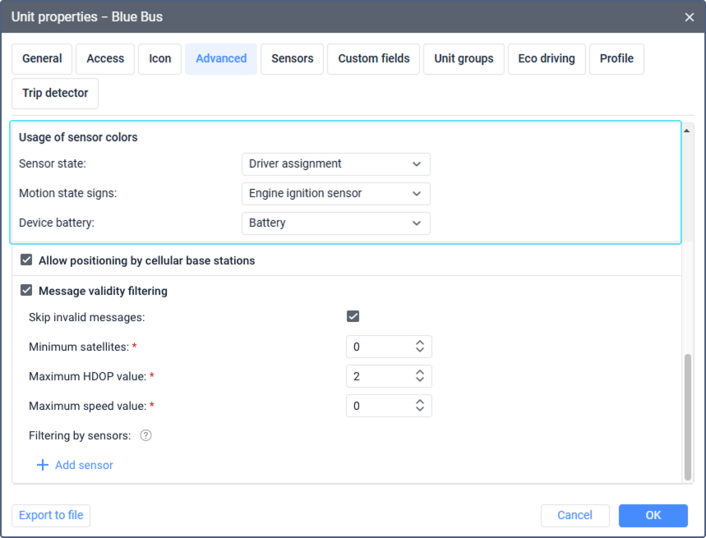
Task: Uncheck Skip invalid messages
Action: tap(353, 317)
